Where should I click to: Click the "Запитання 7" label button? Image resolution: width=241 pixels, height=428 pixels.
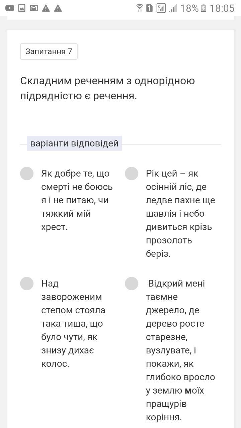[x=49, y=51]
